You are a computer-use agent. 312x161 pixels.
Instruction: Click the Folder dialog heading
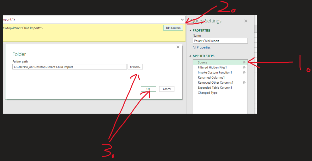click(x=19, y=54)
